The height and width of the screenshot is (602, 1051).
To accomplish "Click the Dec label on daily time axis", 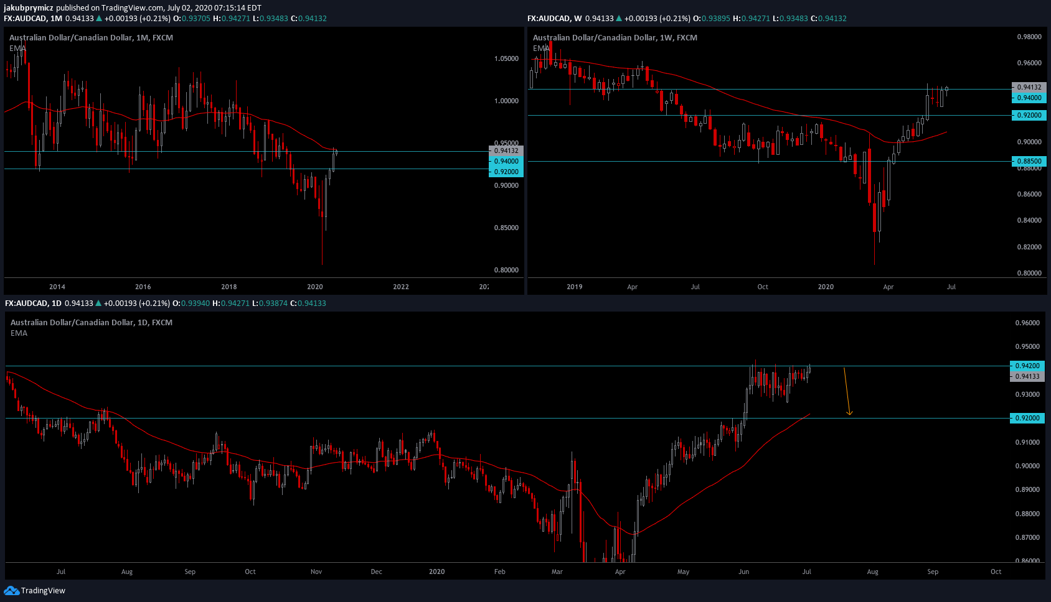I will pos(377,572).
